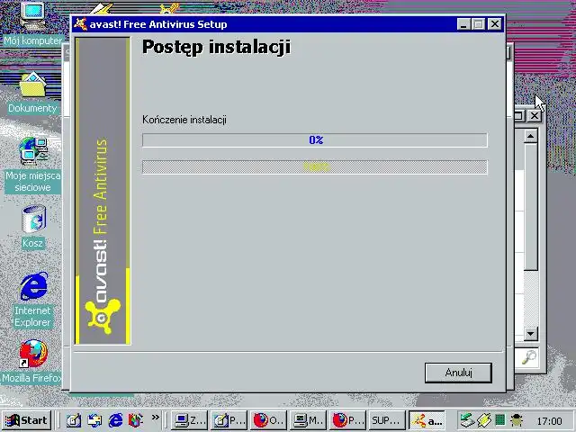The image size is (576, 432).
Task: Click the Anuluj button
Action: pos(458,373)
